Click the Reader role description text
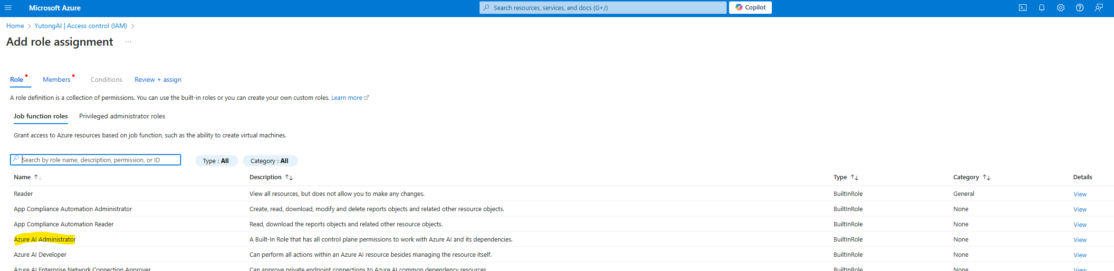 [337, 194]
